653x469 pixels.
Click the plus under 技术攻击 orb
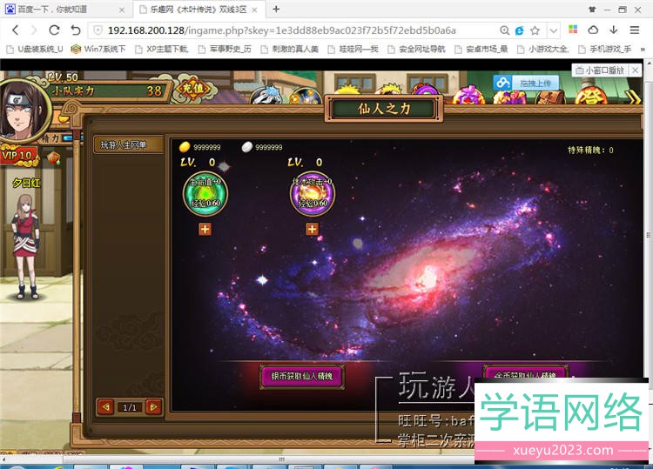coord(312,229)
